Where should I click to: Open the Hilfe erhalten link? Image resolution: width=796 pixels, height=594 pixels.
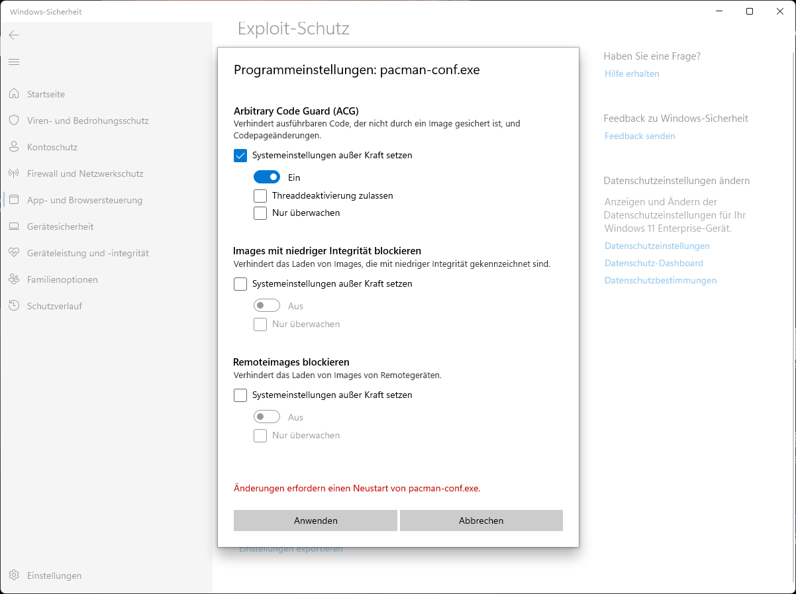tap(631, 74)
